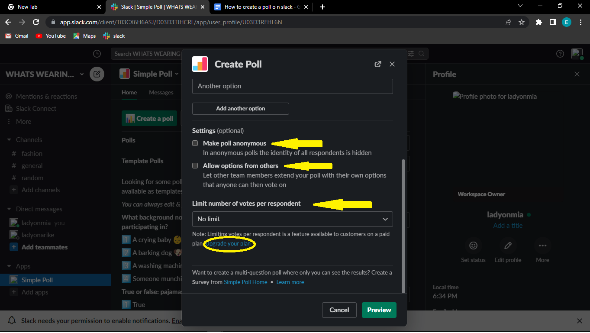Click the Another option input field

293,86
